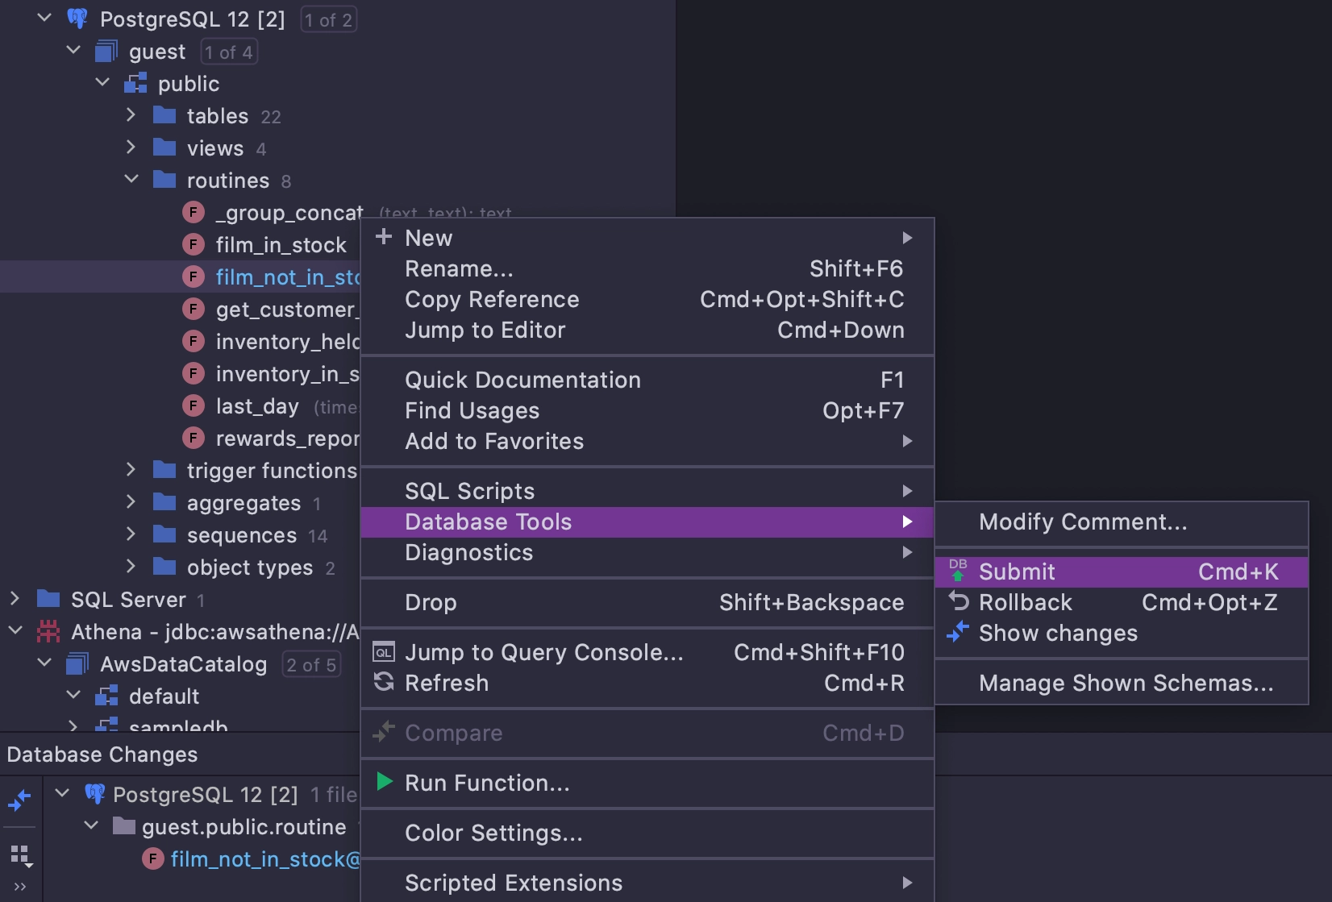Choose Drop from context menu
The width and height of the screenshot is (1332, 902).
coord(647,602)
